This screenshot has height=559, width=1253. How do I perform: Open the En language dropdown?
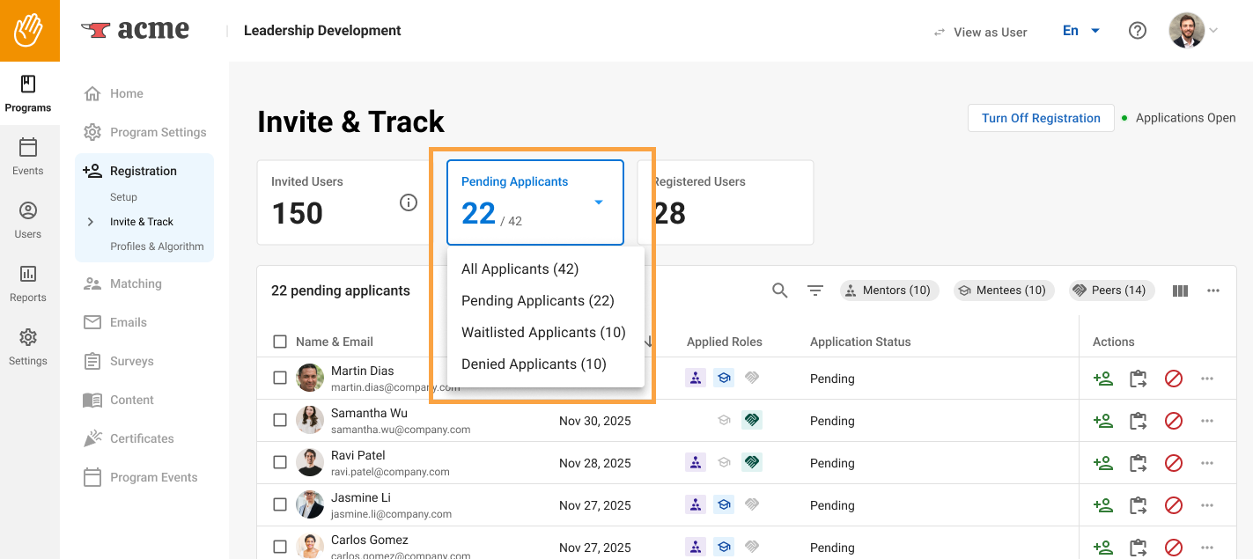[1081, 31]
